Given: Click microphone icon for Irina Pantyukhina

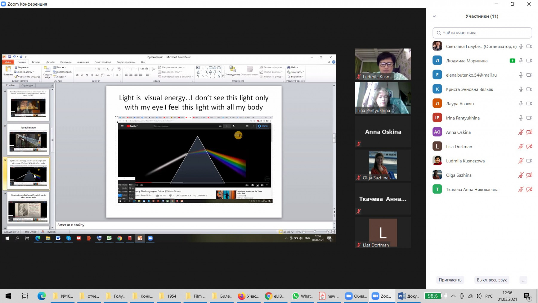Looking at the screenshot, I should 521,118.
